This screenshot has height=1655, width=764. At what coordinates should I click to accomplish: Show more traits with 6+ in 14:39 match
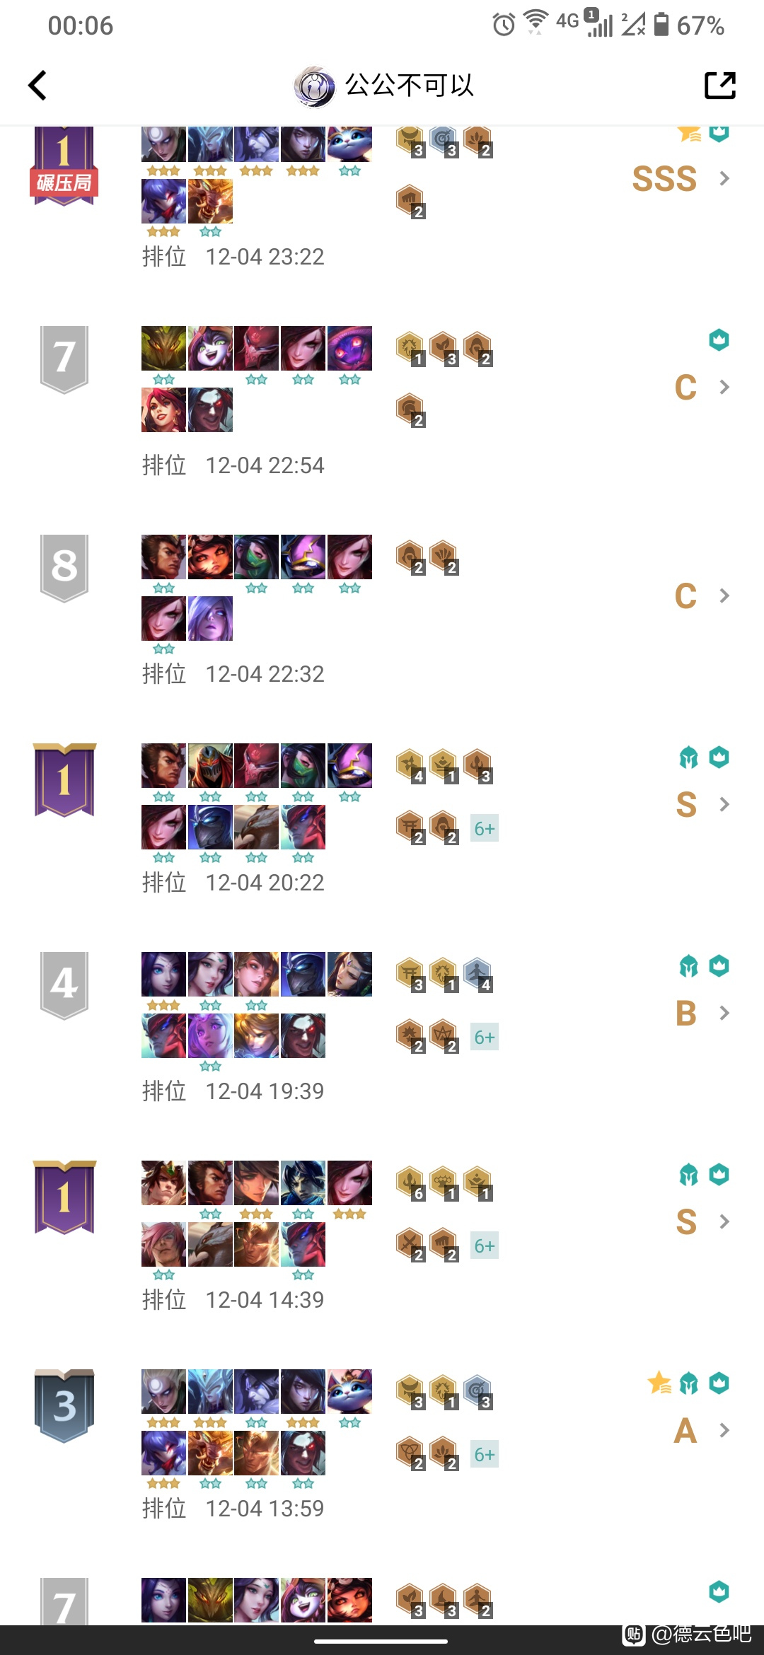pyautogui.click(x=485, y=1245)
